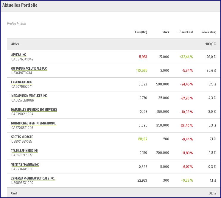Click the +/- seit Kauf column header
Screen dimensions: 221x198
point(185,32)
